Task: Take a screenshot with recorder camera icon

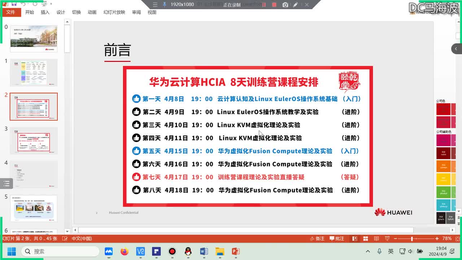Action: tap(285, 5)
